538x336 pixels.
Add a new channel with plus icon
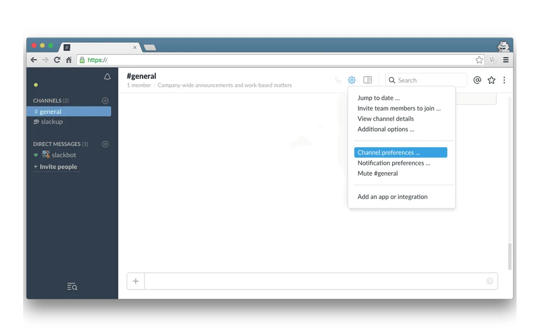click(105, 101)
